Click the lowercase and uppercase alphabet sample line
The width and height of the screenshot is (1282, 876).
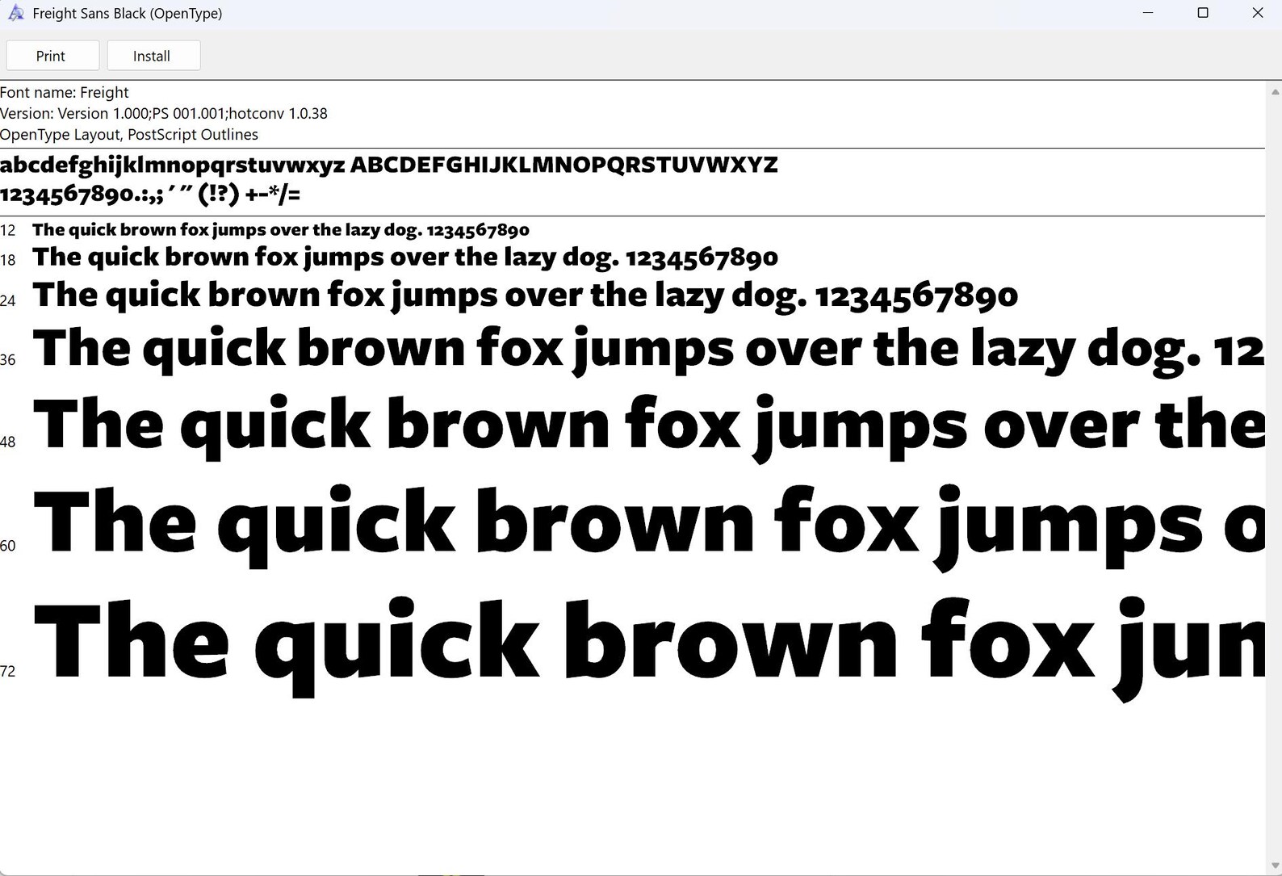coord(389,165)
